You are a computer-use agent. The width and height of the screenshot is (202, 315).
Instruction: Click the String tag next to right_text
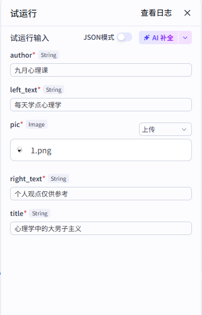pos(59,179)
